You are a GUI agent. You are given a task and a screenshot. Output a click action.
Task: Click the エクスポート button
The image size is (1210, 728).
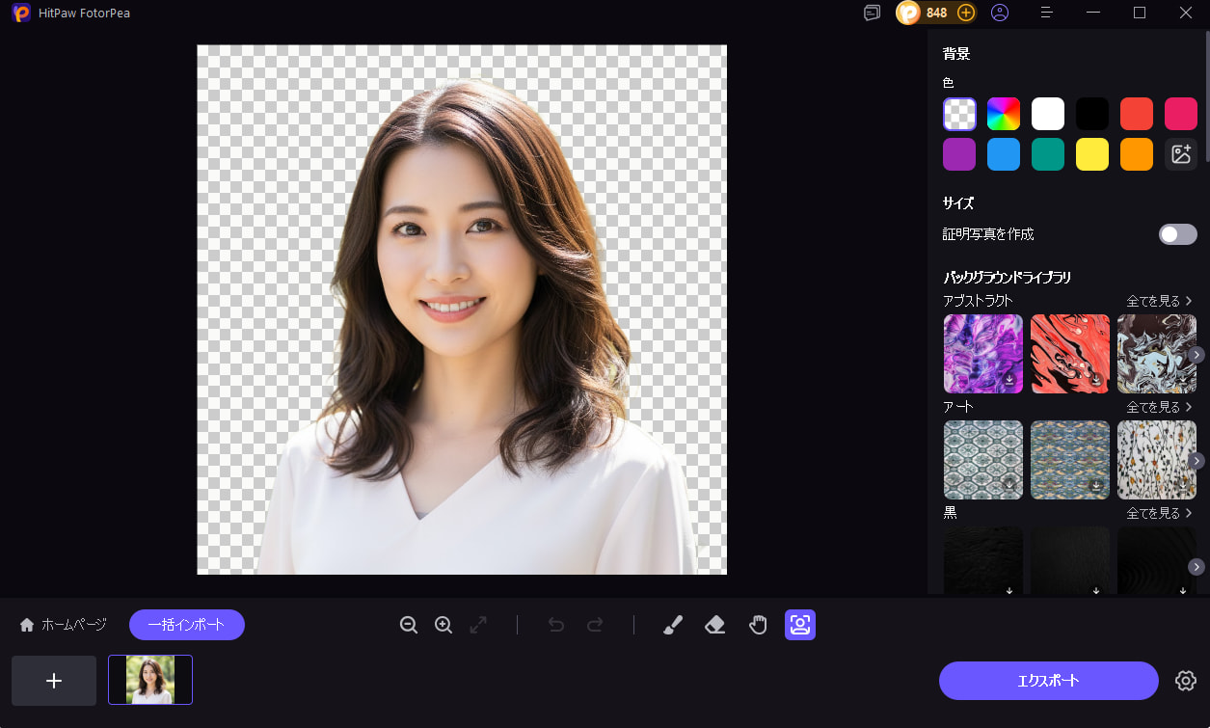[x=1048, y=681]
